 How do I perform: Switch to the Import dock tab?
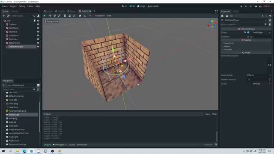coord(15,11)
